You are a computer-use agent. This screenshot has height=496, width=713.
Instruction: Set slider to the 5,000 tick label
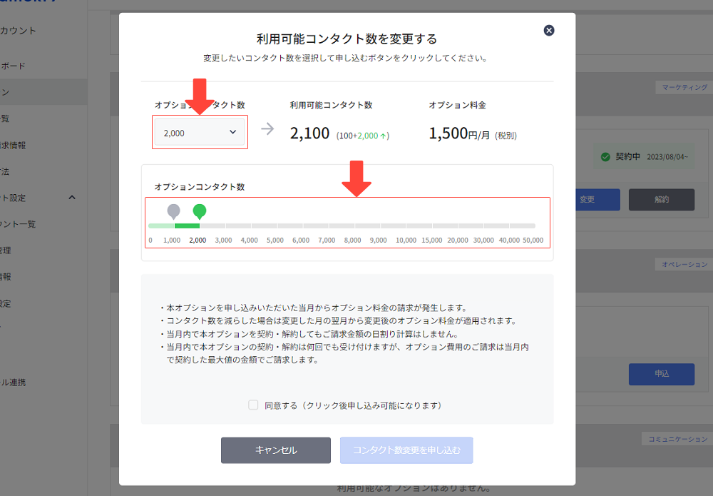pyautogui.click(x=275, y=240)
